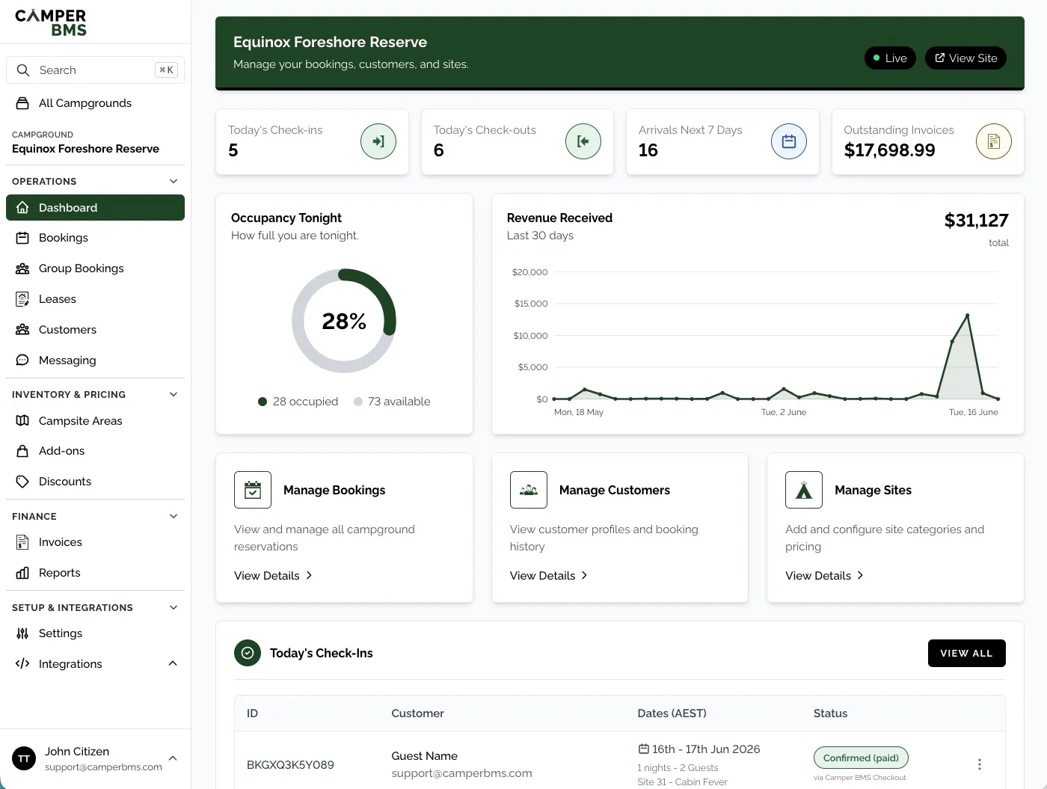Open View Details under Manage Bookings
The height and width of the screenshot is (789, 1047).
pyautogui.click(x=273, y=576)
